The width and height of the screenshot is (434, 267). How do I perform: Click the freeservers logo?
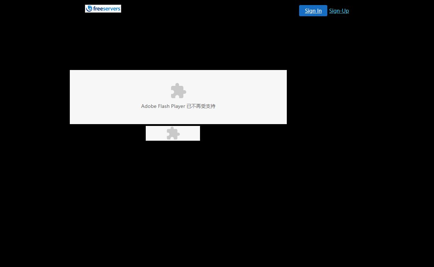point(103,9)
